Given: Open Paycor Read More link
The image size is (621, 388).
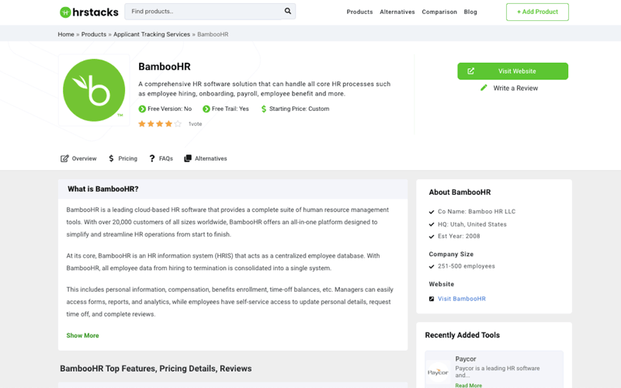Looking at the screenshot, I should 468,385.
